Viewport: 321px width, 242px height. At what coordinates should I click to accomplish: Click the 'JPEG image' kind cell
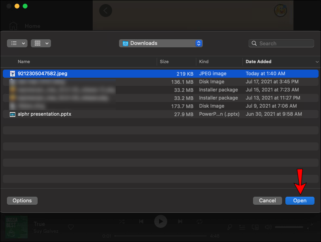coord(213,74)
